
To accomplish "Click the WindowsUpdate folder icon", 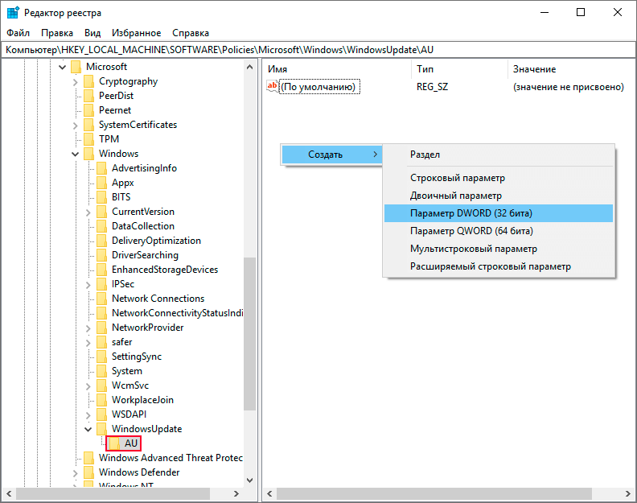I will tap(102, 429).
